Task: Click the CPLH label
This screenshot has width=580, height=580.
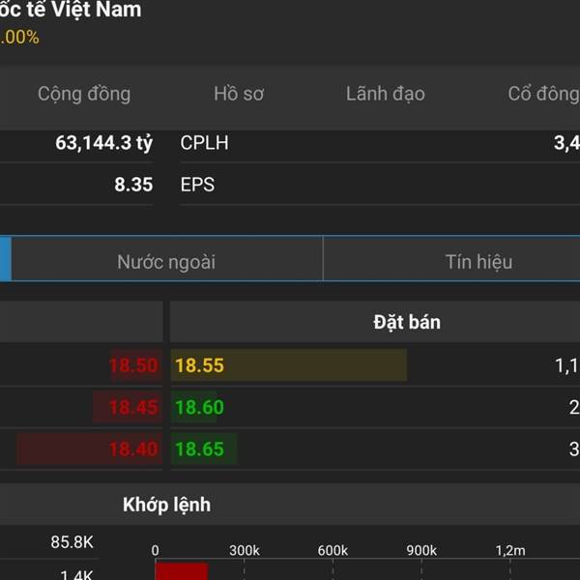Action: click(204, 143)
